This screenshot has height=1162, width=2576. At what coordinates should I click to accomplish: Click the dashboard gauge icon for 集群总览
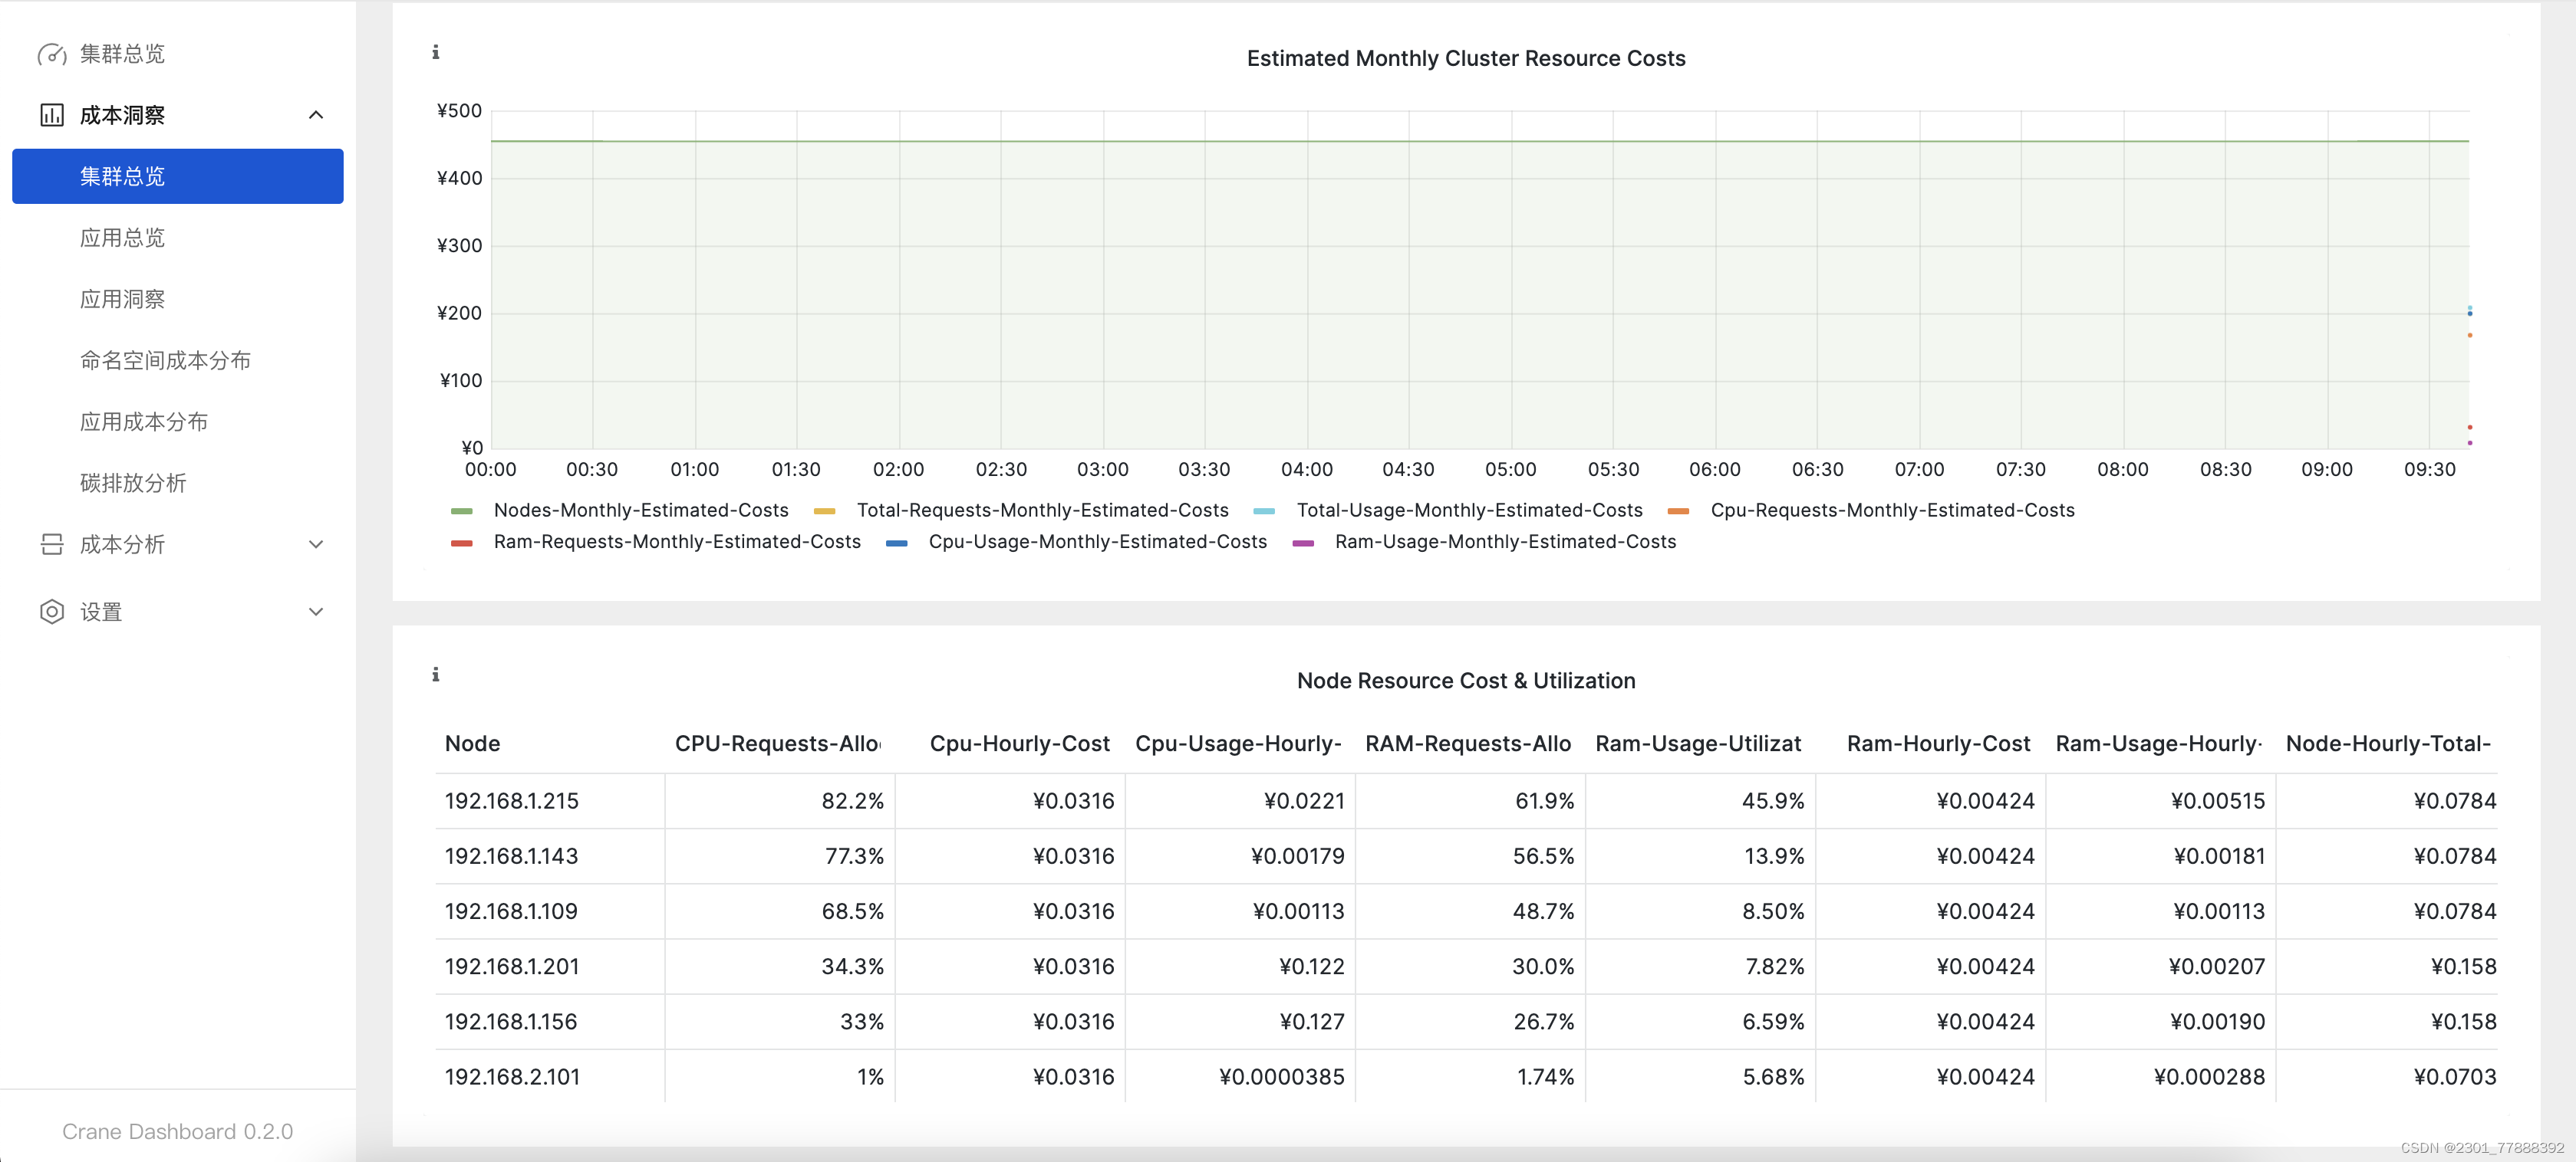pos(52,54)
